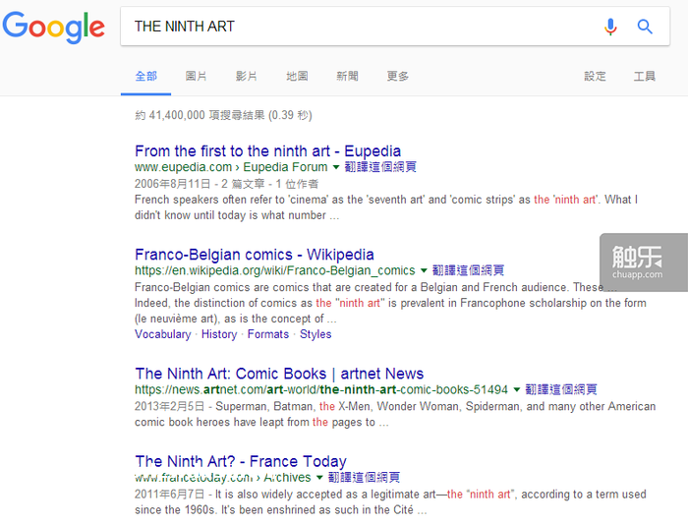Open the 地圖 (Maps) tab
The height and width of the screenshot is (525, 688).
[297, 76]
